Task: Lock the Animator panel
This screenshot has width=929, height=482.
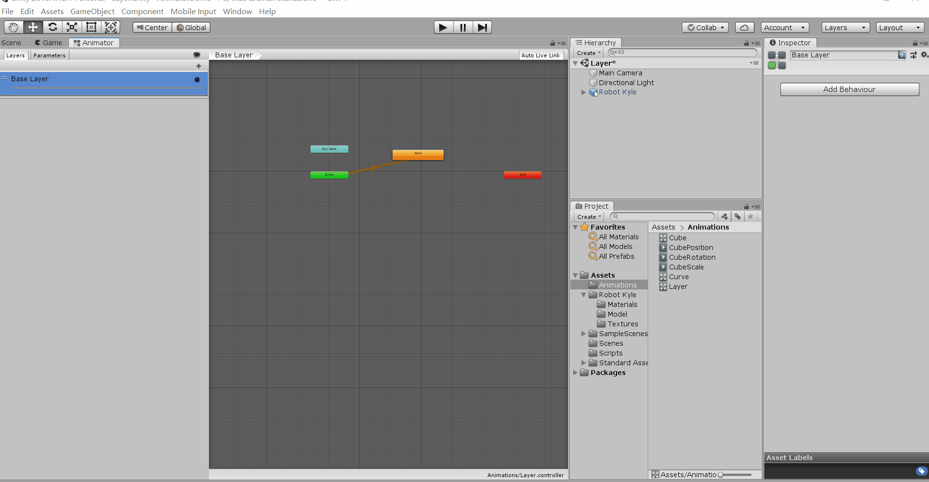Action: coord(552,43)
